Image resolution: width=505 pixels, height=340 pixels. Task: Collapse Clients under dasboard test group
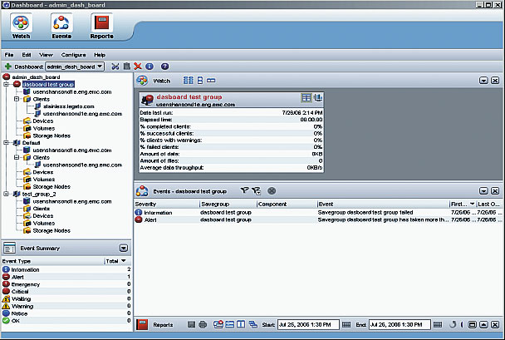point(17,99)
